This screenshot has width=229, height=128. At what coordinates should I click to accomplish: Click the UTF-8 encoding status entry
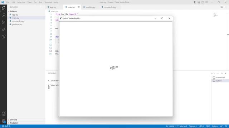click(x=201, y=126)
